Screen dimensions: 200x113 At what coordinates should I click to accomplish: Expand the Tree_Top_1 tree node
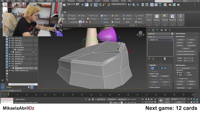[x=9, y=40]
